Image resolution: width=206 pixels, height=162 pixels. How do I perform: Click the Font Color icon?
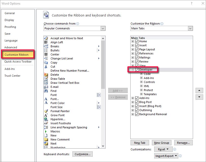[x=46, y=103]
